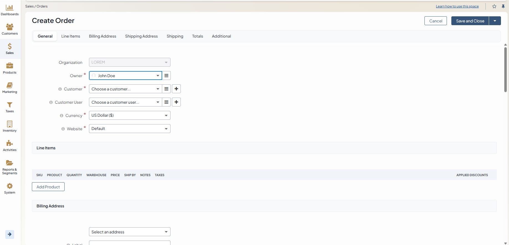Expand Save and Close options arrow
The image size is (509, 245).
(x=495, y=21)
